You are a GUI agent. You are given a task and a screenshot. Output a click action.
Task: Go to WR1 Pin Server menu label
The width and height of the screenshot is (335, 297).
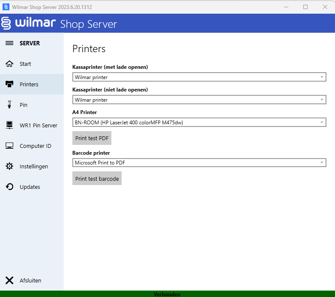38,125
